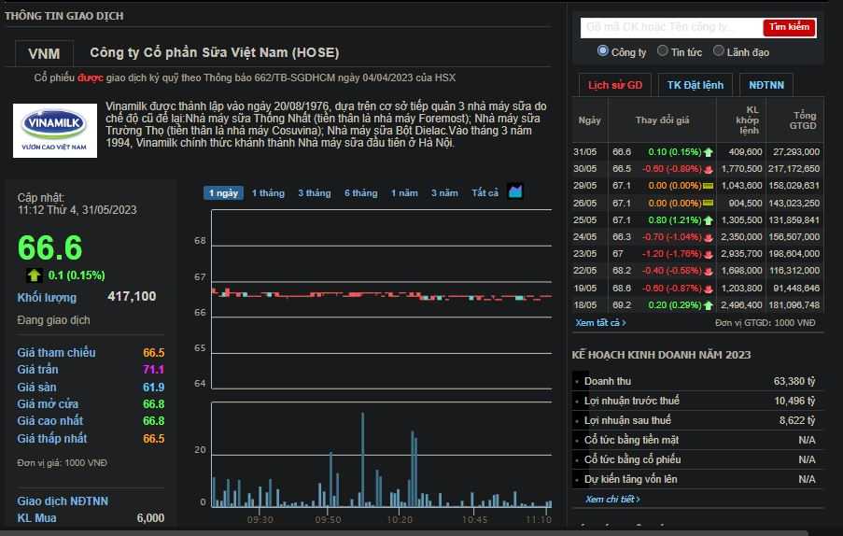Click the red down icon in 24/05 row
The height and width of the screenshot is (536, 843).
click(x=709, y=237)
